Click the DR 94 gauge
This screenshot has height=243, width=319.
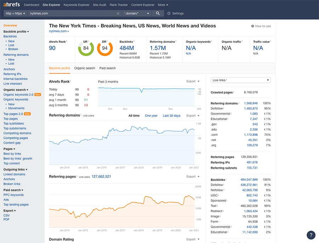coord(105,49)
